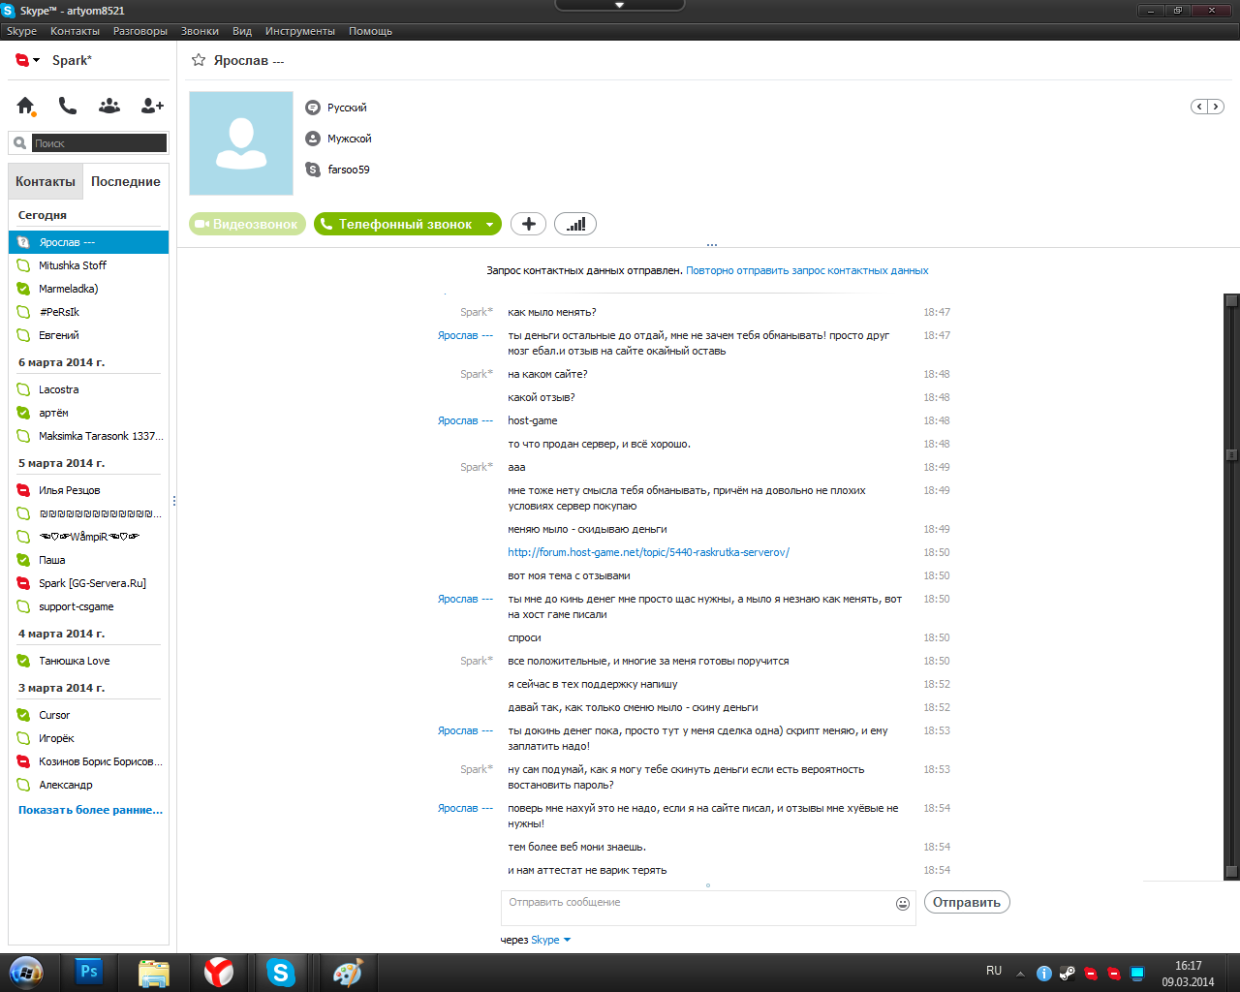This screenshot has height=992, width=1240.
Task: Open the через Skype dropdown
Action: point(550,940)
